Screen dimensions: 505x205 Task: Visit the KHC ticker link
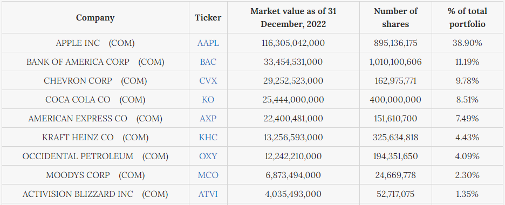208,138
